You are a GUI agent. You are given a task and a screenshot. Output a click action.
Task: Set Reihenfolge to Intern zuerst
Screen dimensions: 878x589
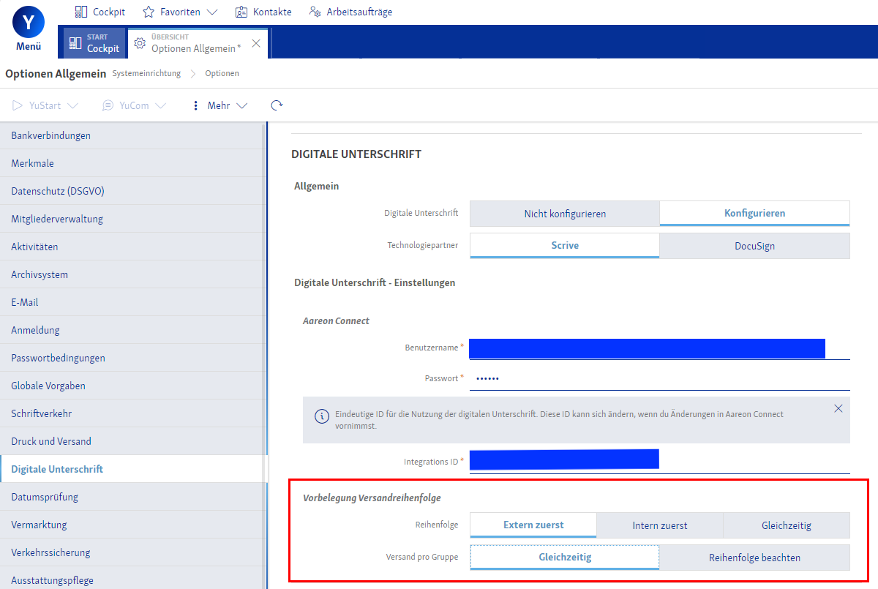pos(659,525)
